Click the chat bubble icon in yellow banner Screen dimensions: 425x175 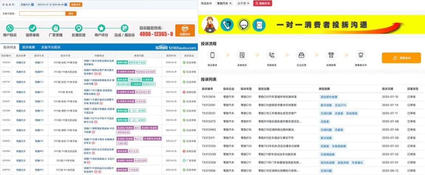tap(244, 25)
